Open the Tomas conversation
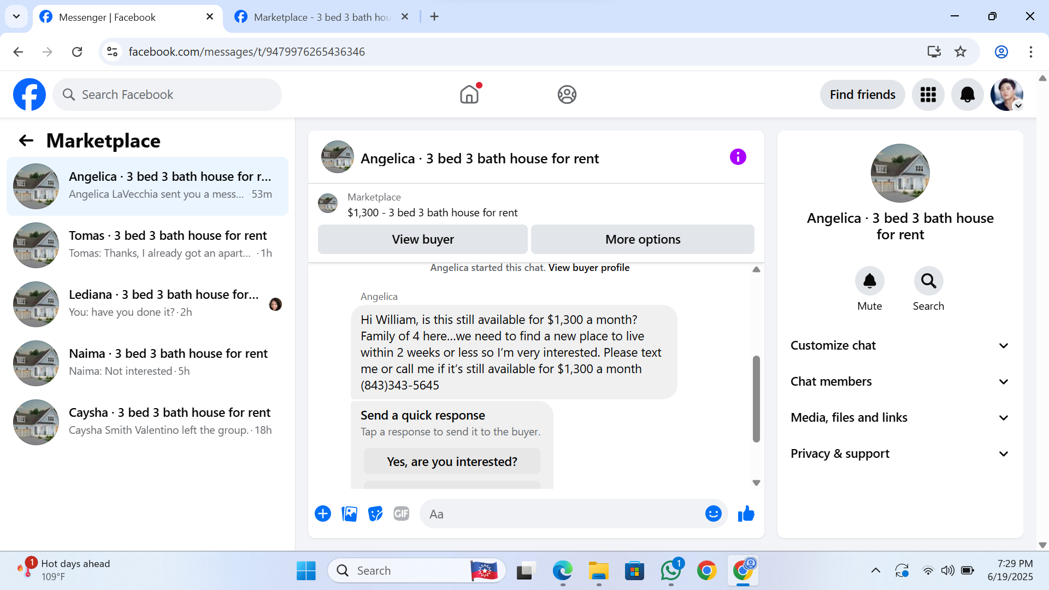This screenshot has width=1049, height=590. (148, 245)
